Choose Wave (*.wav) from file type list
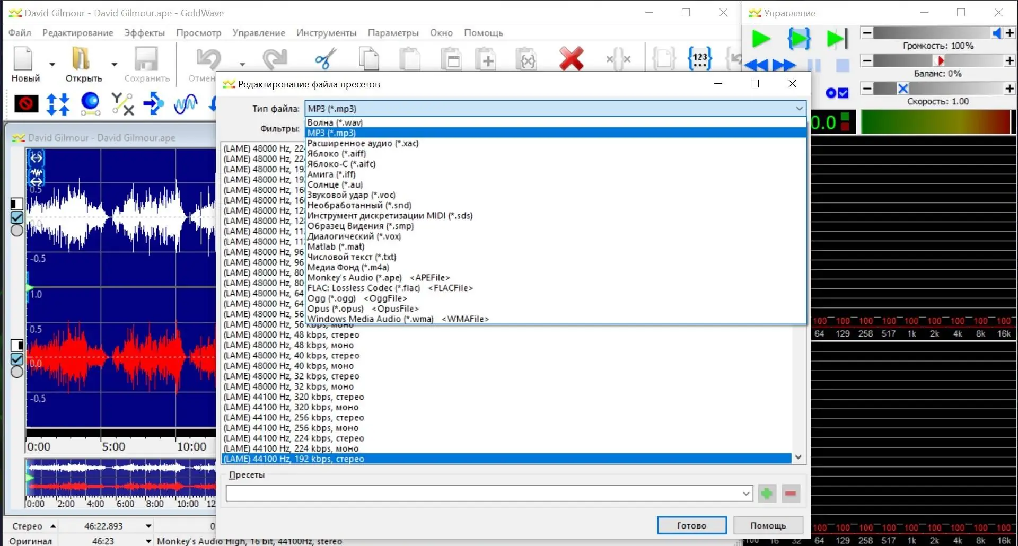This screenshot has width=1018, height=546. pyautogui.click(x=556, y=122)
